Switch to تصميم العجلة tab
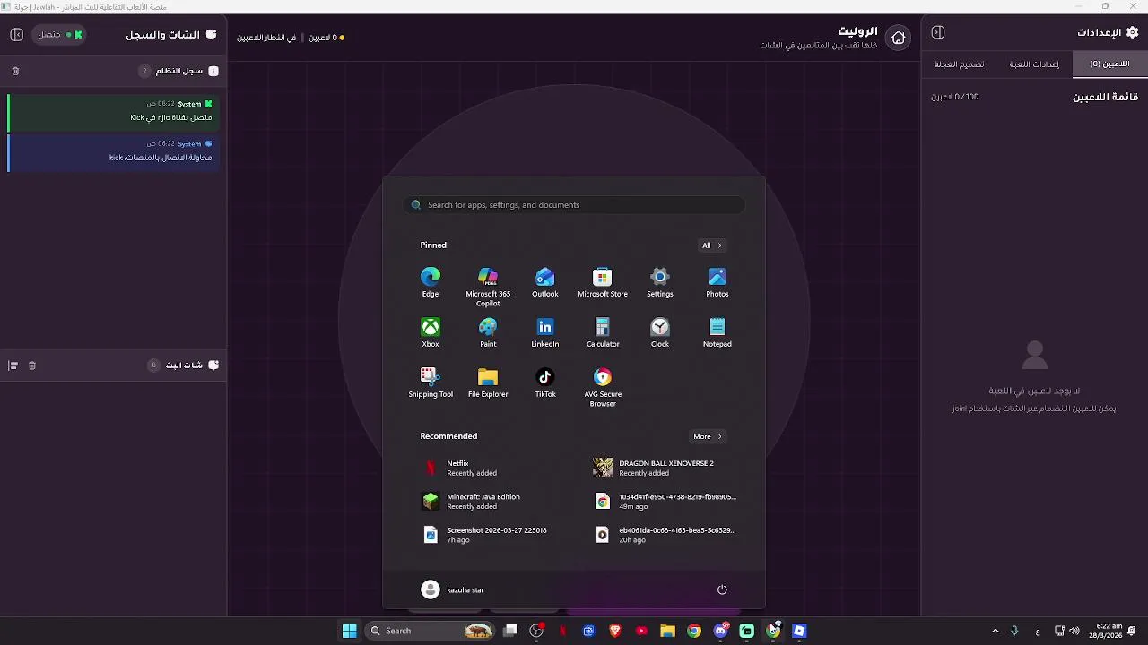Image resolution: width=1148 pixels, height=645 pixels. click(959, 64)
